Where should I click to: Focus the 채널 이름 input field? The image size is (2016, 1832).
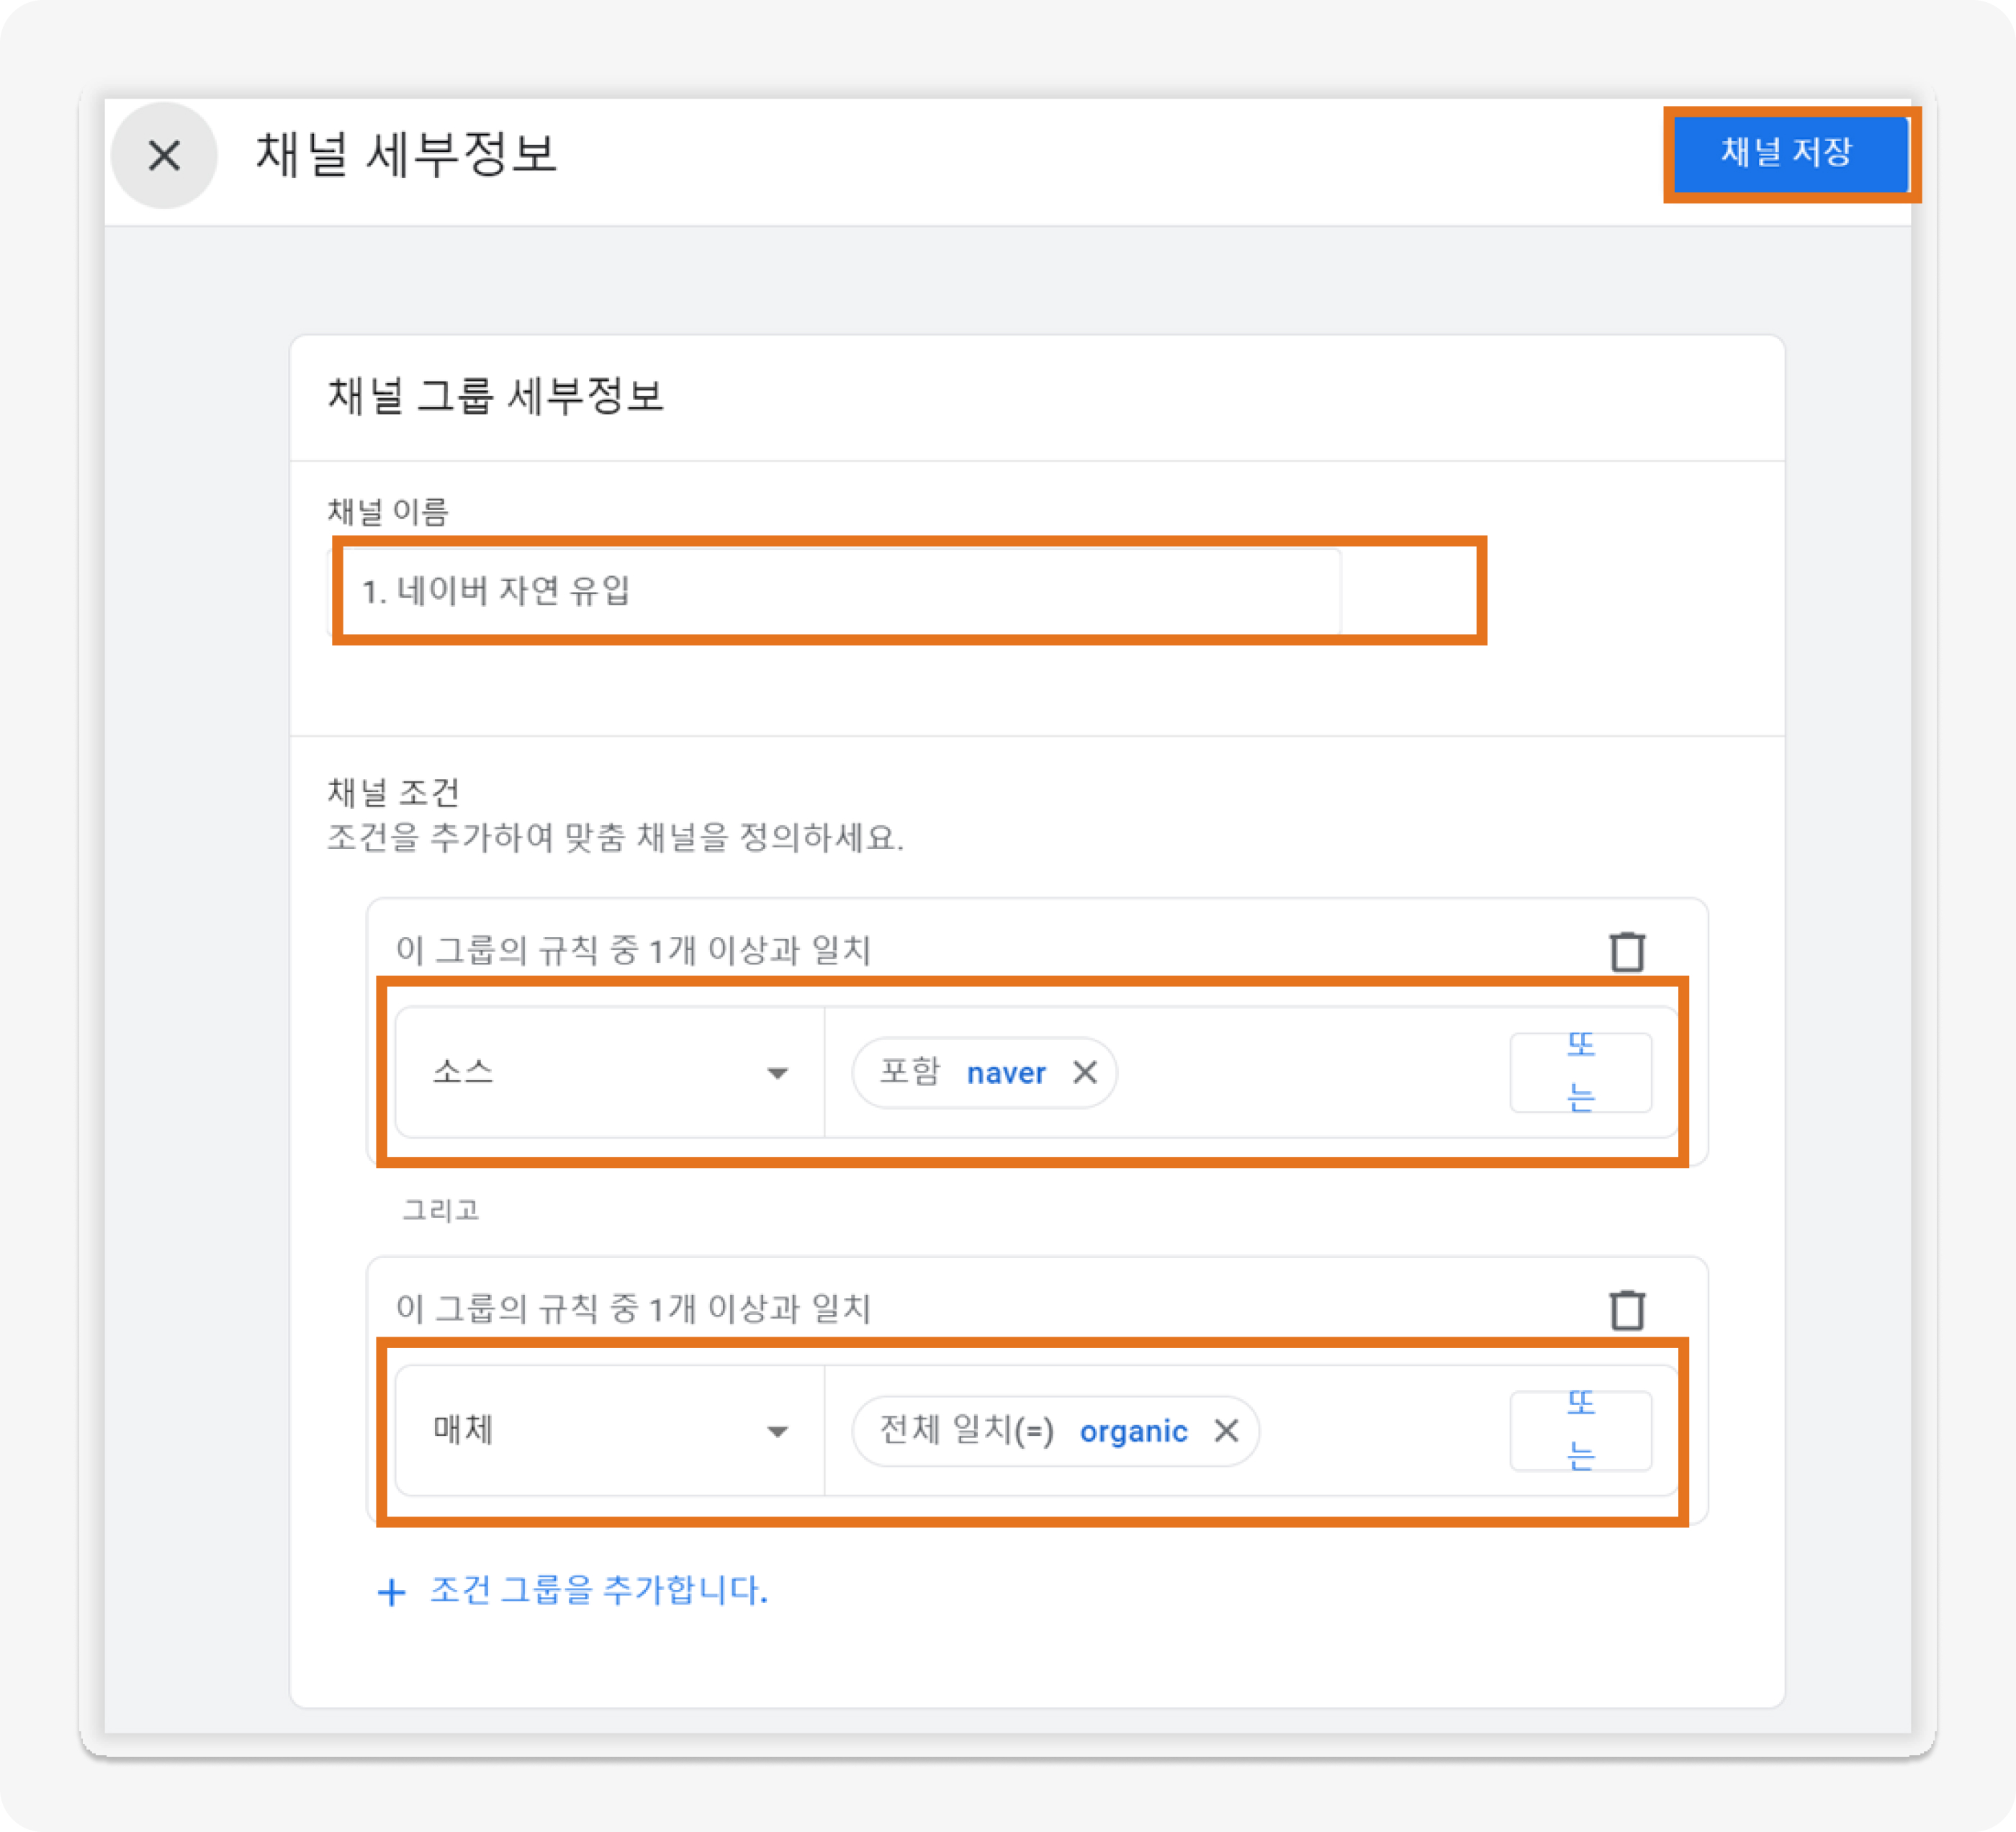(836, 590)
